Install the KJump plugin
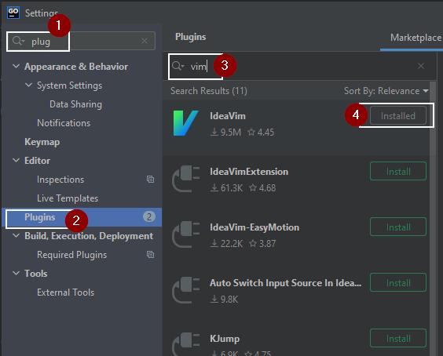Image resolution: width=443 pixels, height=356 pixels. [398, 338]
